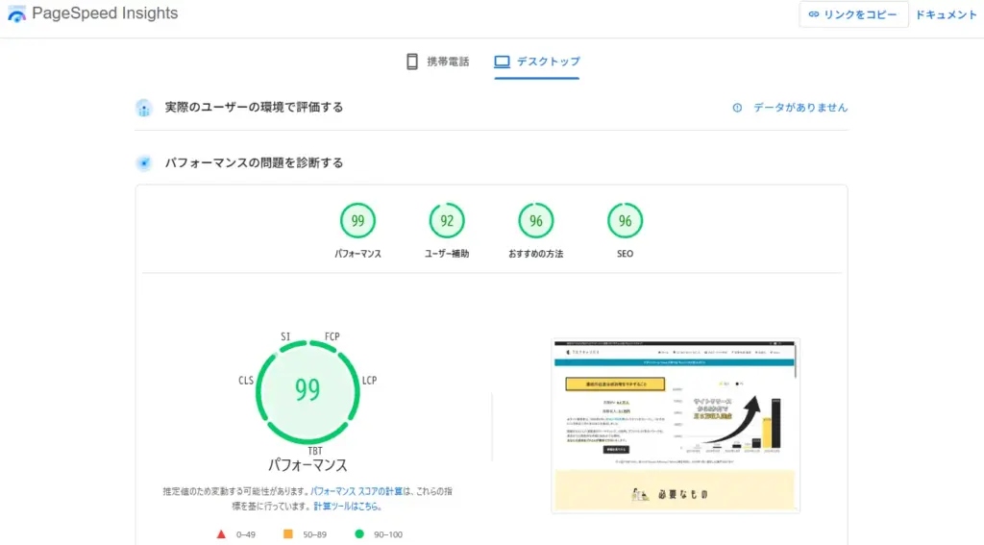This screenshot has height=545, width=984.
Task: Click the データがありません text
Action: coord(800,108)
